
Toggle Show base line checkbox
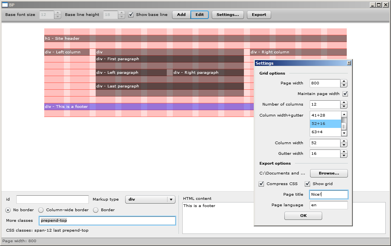131,15
